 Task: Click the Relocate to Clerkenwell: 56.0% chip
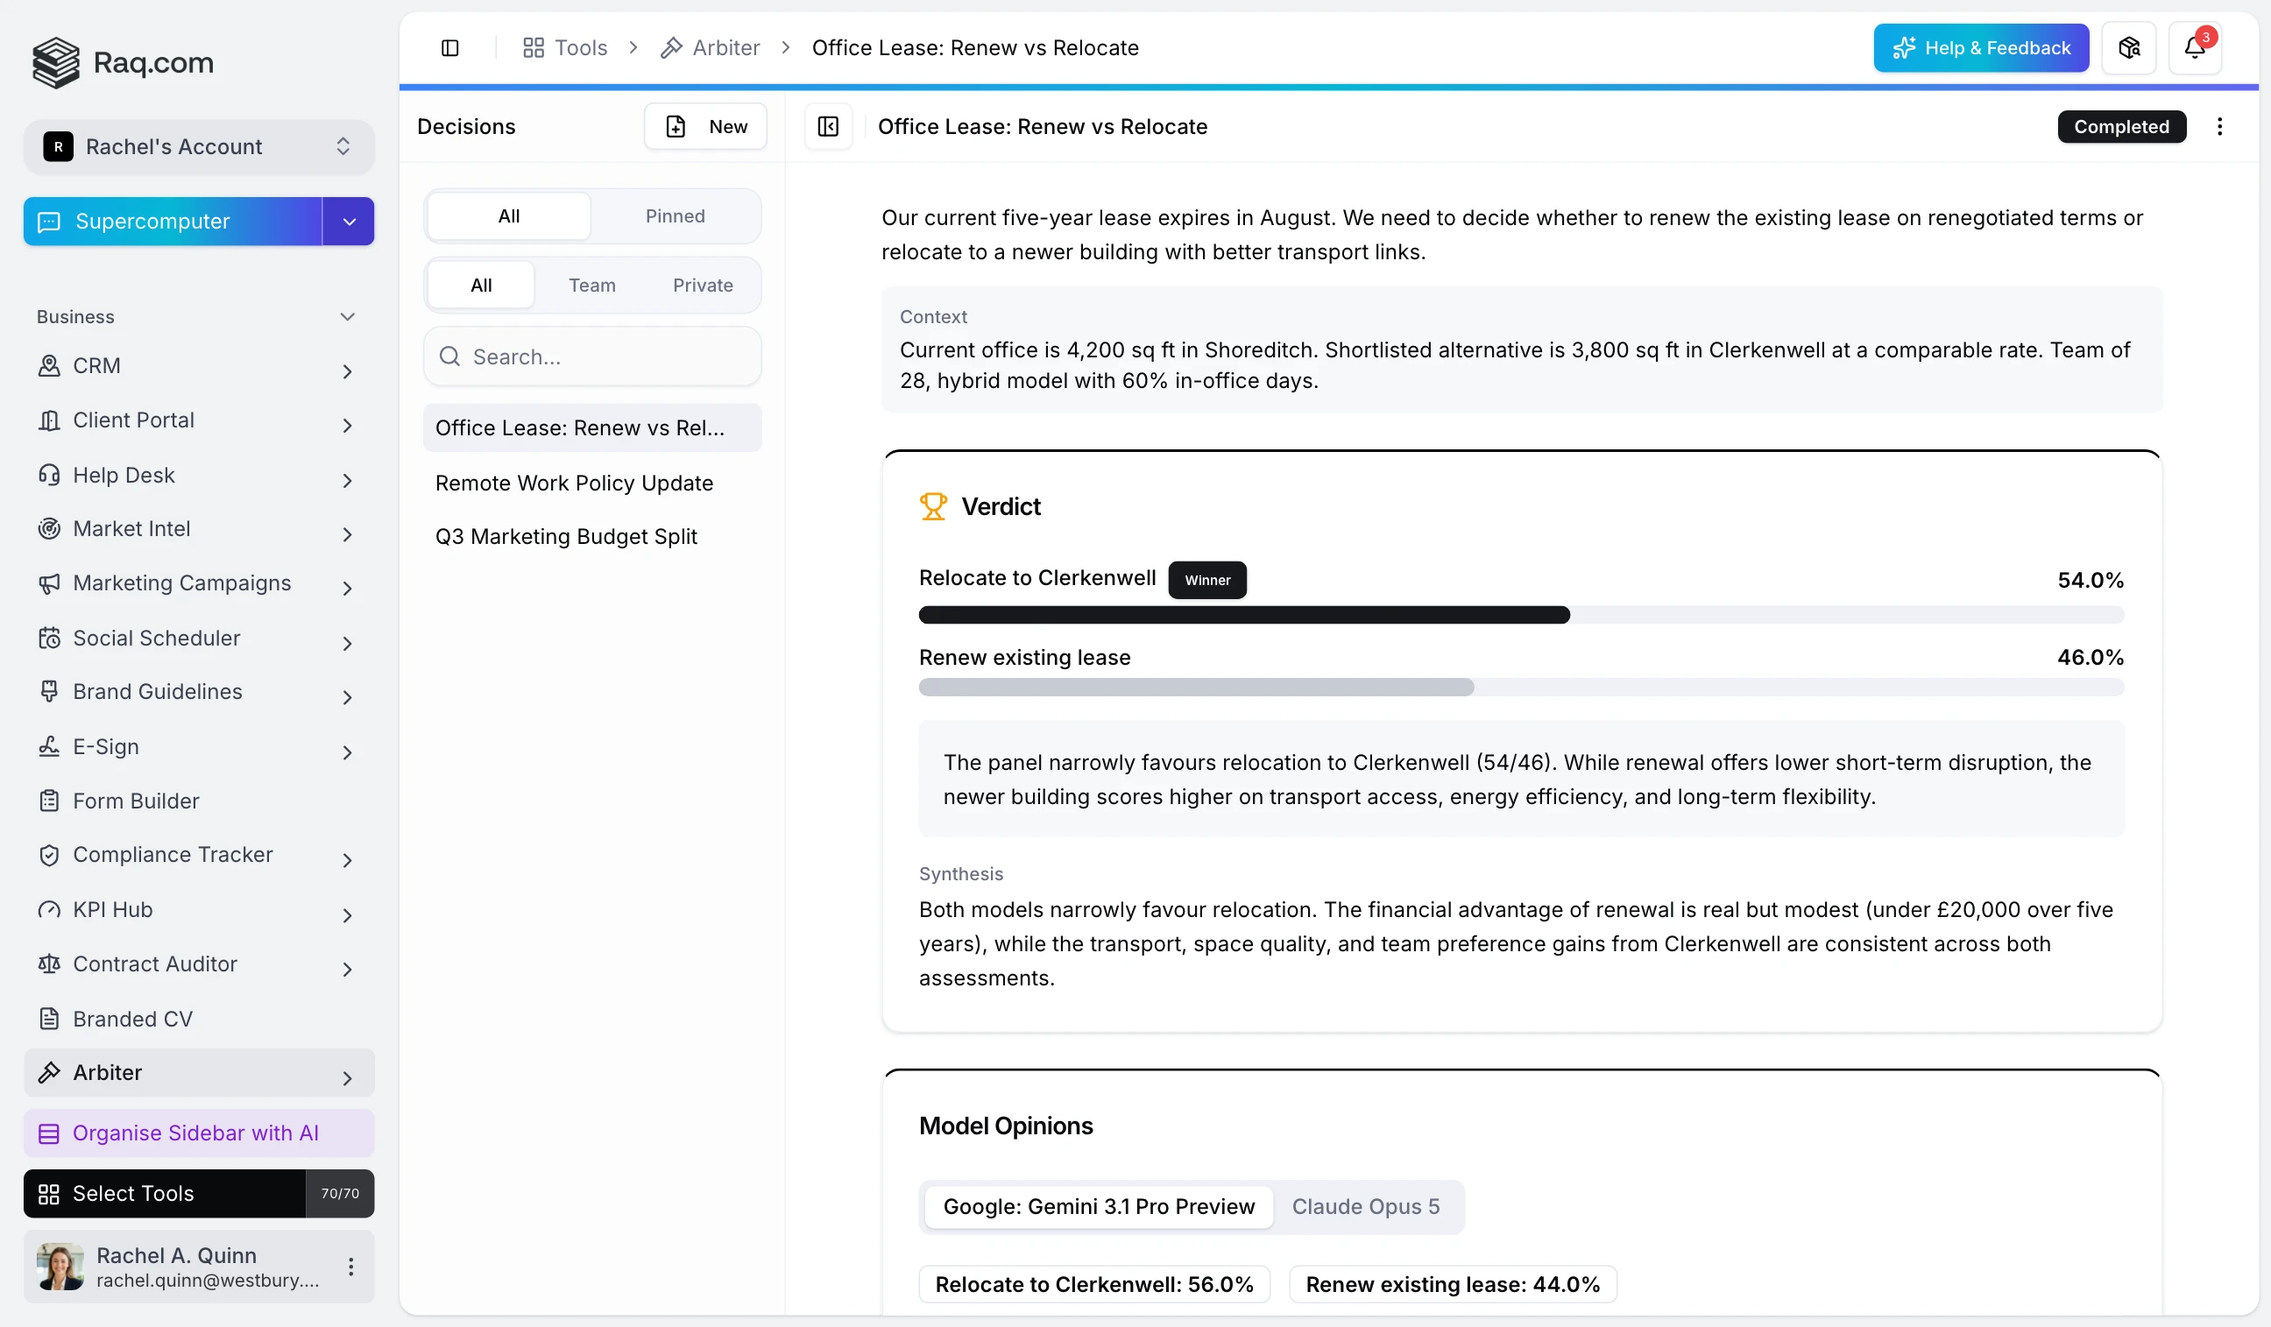coord(1094,1285)
